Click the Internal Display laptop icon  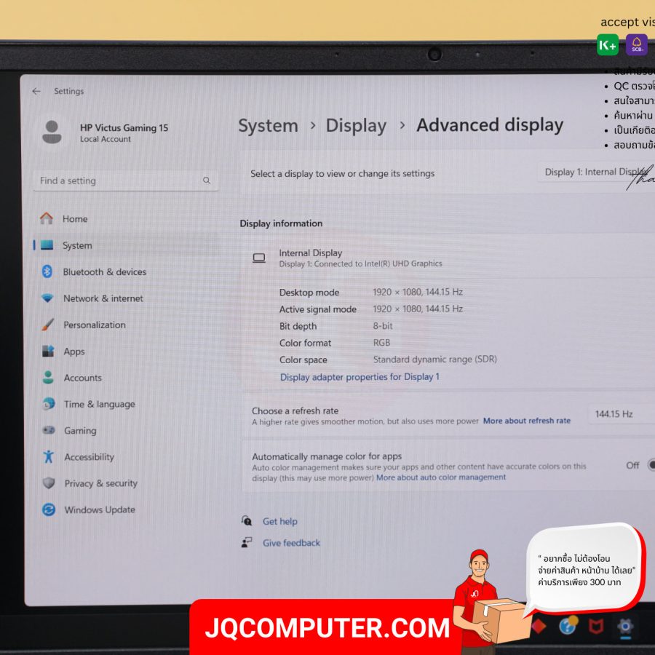(259, 258)
